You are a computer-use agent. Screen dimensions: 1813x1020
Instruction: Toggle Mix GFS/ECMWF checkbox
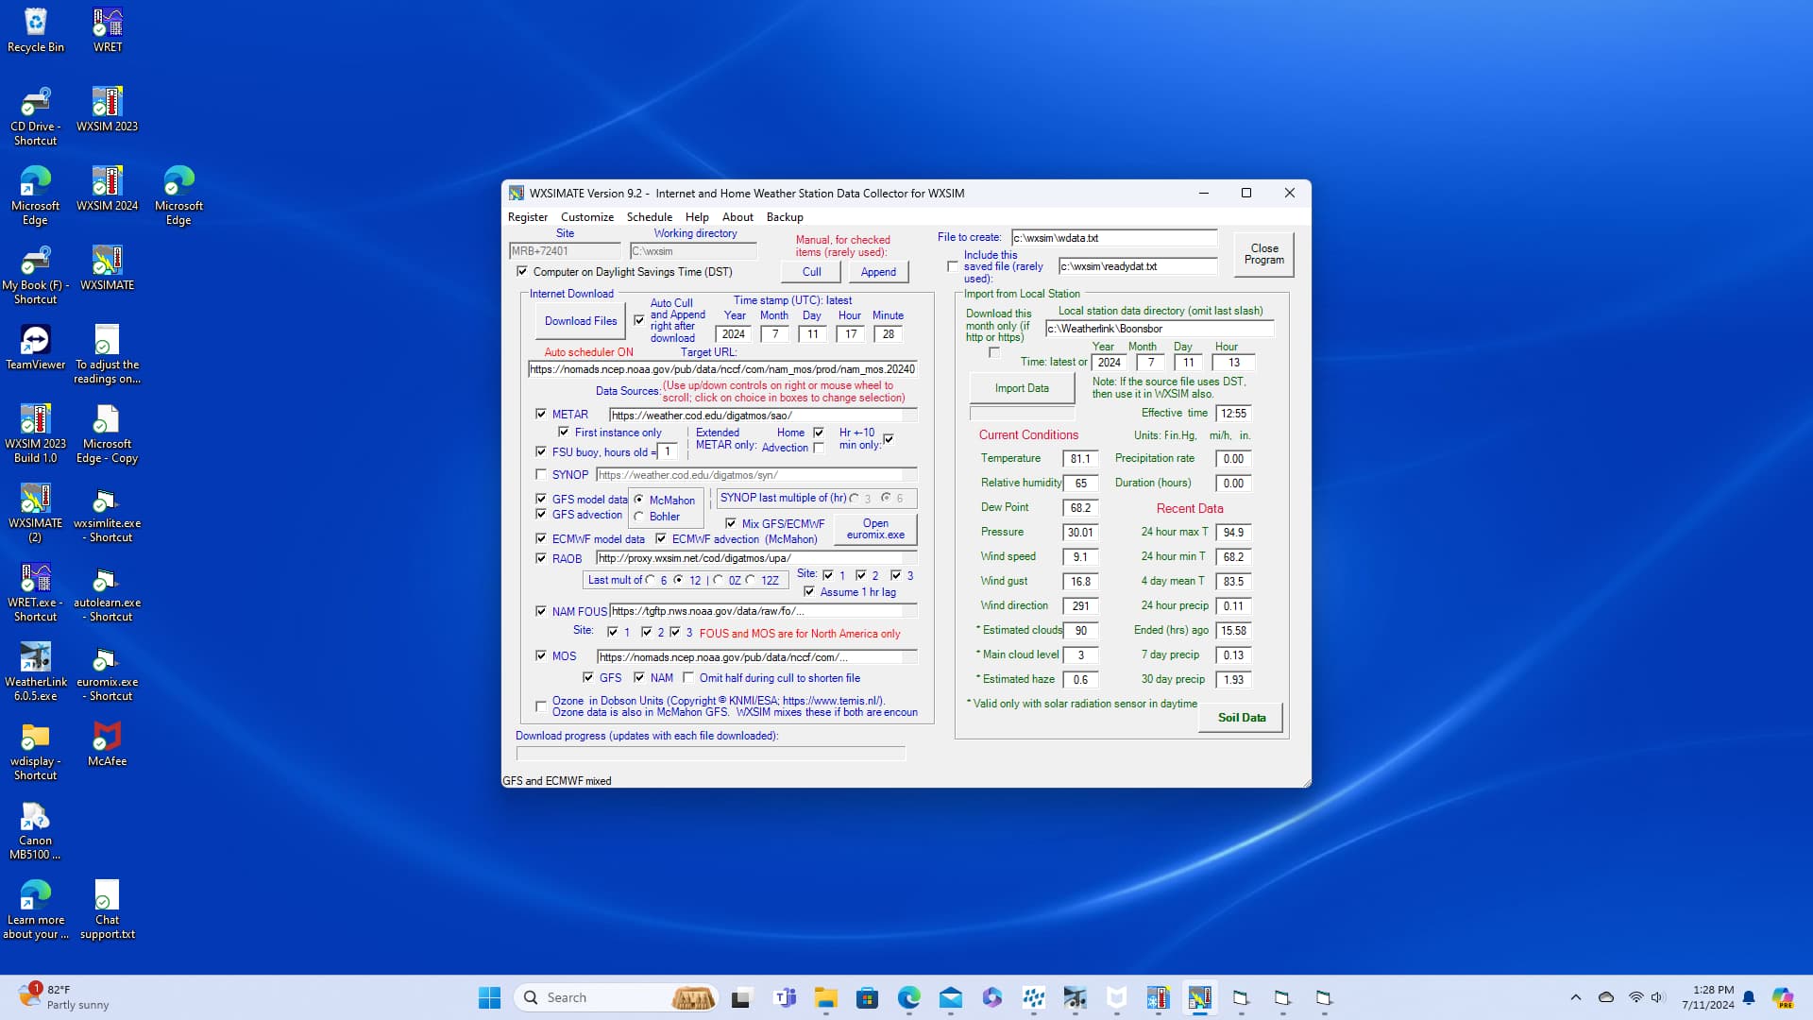(731, 523)
